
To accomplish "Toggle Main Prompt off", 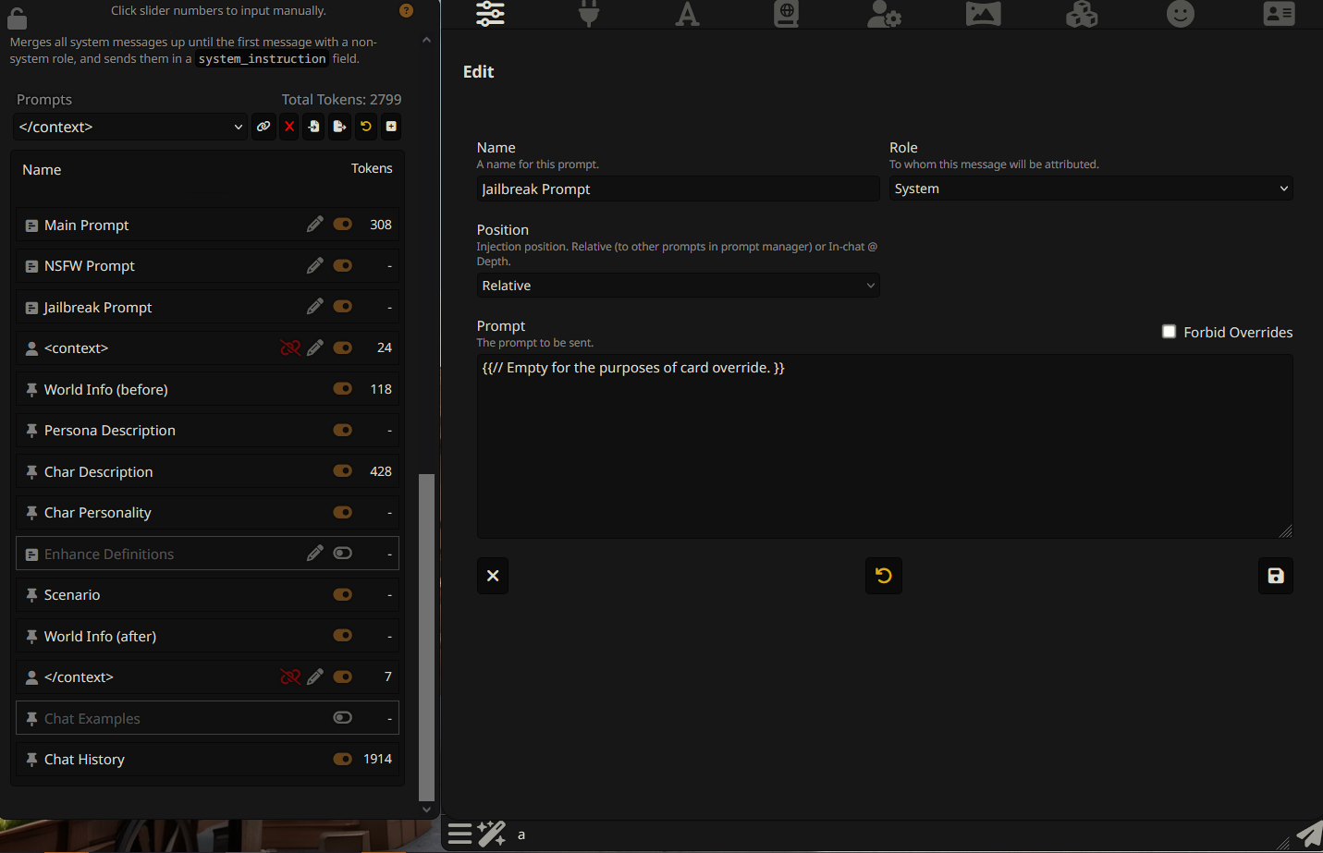I will (342, 225).
